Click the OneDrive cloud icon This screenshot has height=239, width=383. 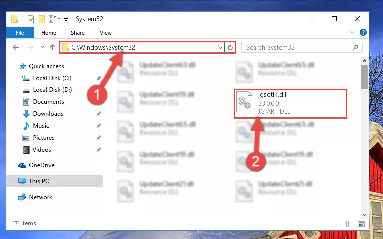point(22,165)
